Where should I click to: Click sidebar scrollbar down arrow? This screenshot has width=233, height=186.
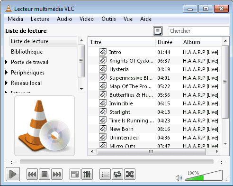(81, 89)
